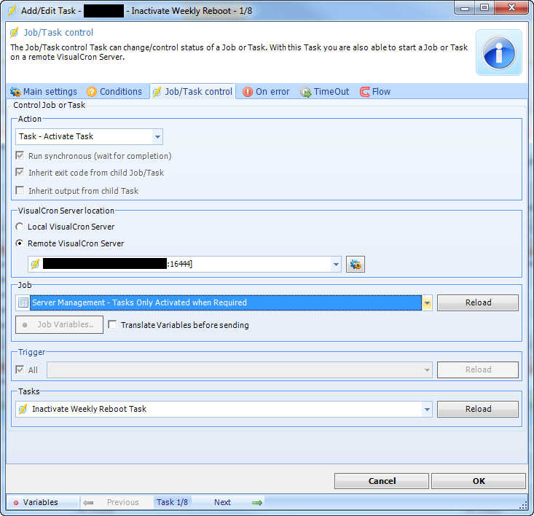Click the title bar app icon
534x516 pixels.
(12, 11)
